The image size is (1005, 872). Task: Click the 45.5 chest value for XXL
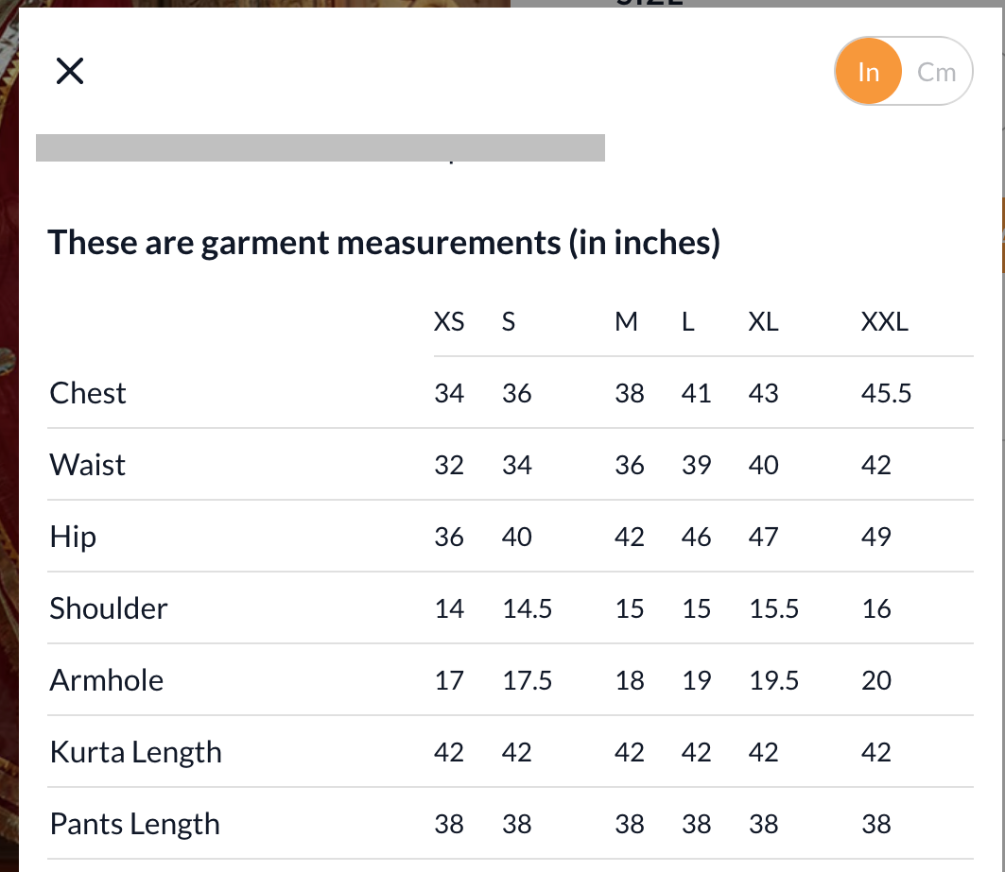tap(886, 393)
